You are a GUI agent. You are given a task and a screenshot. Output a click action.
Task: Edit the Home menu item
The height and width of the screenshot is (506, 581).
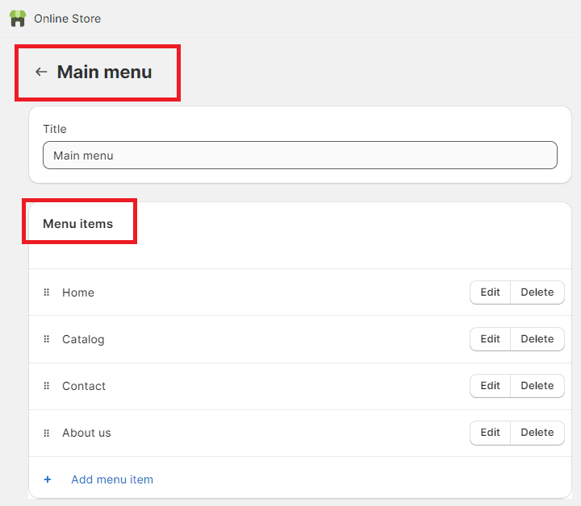[490, 292]
